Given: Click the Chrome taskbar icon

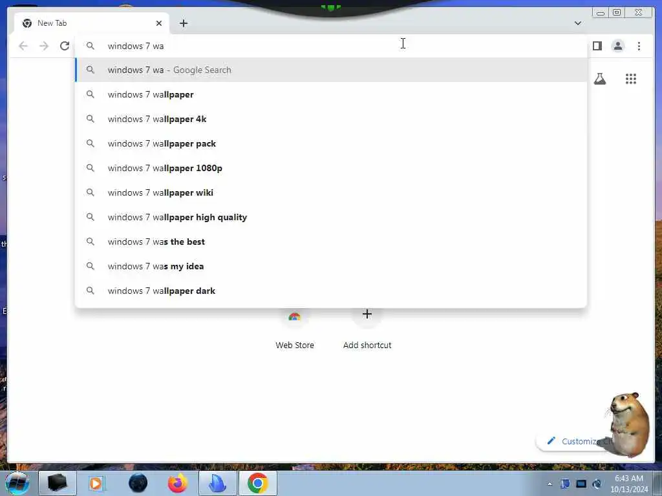Looking at the screenshot, I should 258,483.
